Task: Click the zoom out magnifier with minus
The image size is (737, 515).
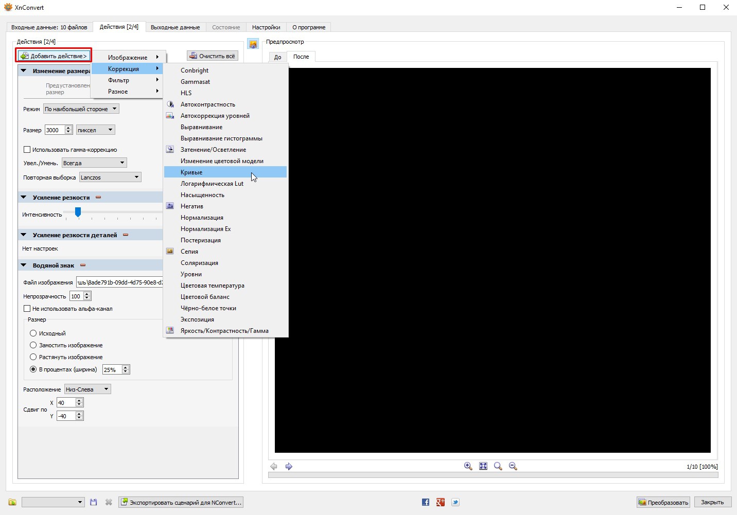Action: pos(513,466)
